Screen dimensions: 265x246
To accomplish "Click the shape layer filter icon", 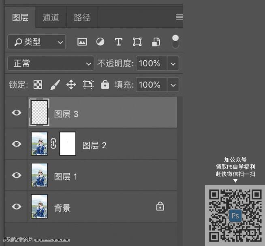I will (x=137, y=42).
